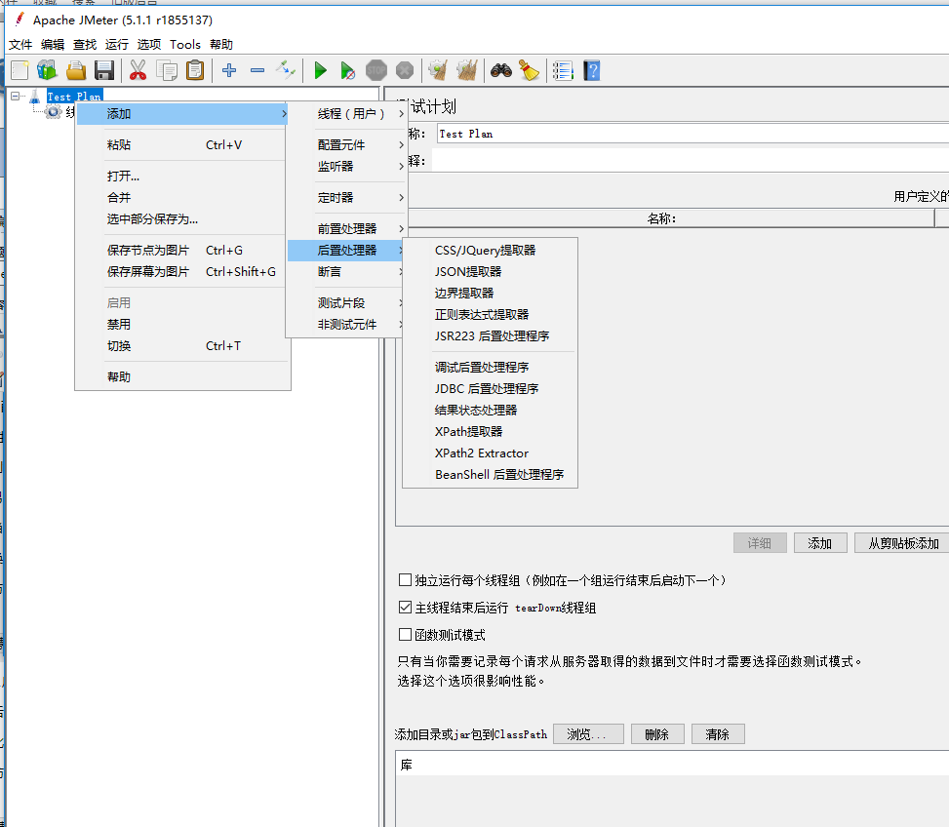Click the 详细 button

(x=760, y=543)
